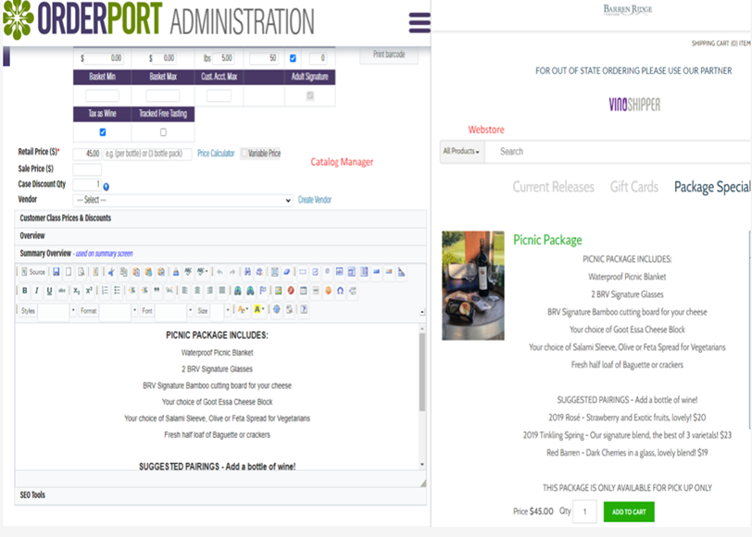Expand Customer Class Prices & Discounts section
This screenshot has height=537, width=752.
220,219
